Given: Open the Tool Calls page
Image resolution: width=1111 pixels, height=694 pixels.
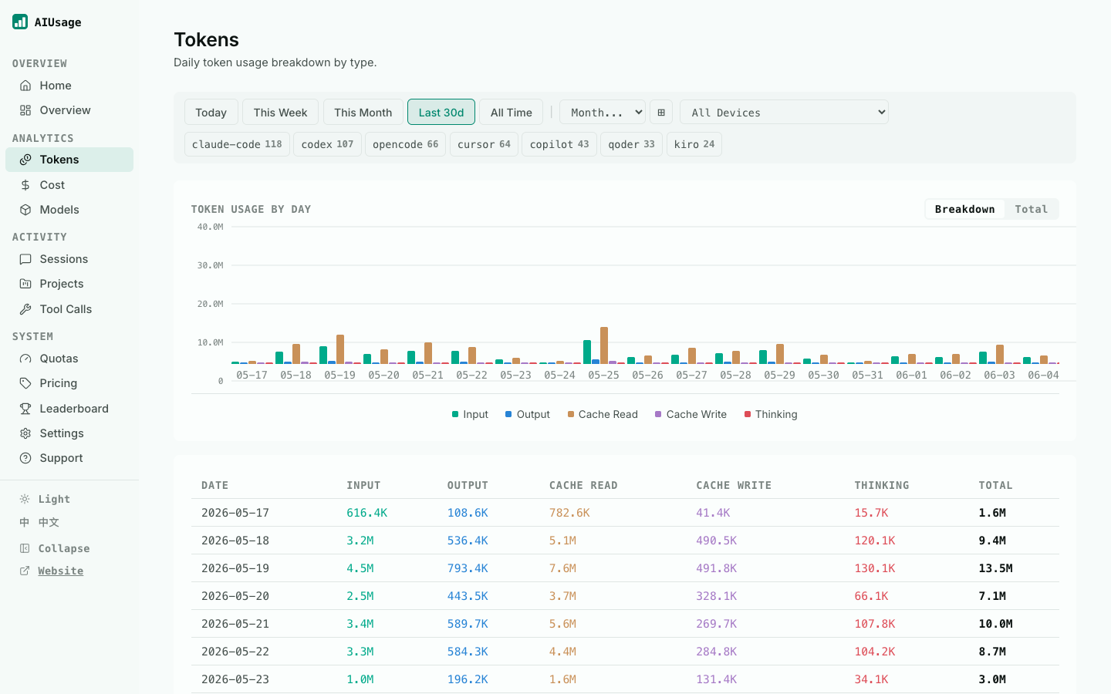Looking at the screenshot, I should 69,309.
